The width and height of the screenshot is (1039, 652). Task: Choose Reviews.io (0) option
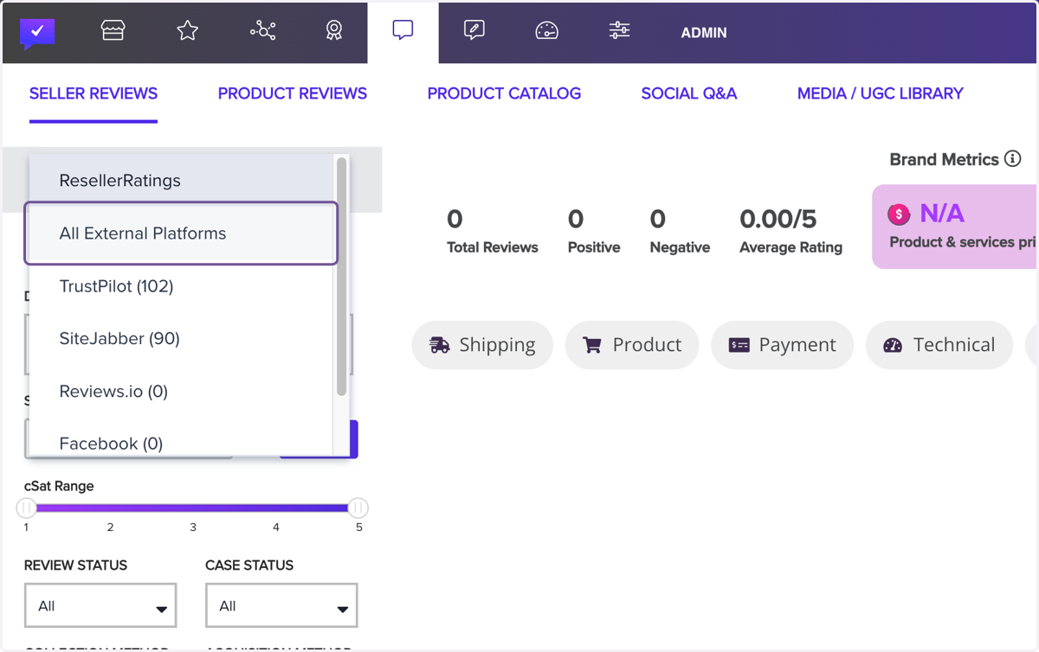[x=181, y=392]
